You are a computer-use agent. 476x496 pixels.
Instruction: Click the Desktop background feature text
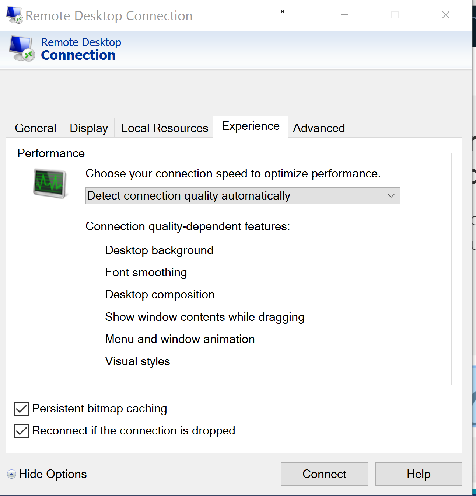pos(159,250)
